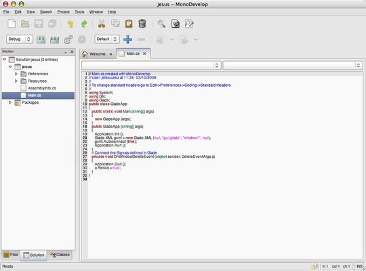Click the Delete trash can icon
The image size is (366, 271).
[x=142, y=24]
